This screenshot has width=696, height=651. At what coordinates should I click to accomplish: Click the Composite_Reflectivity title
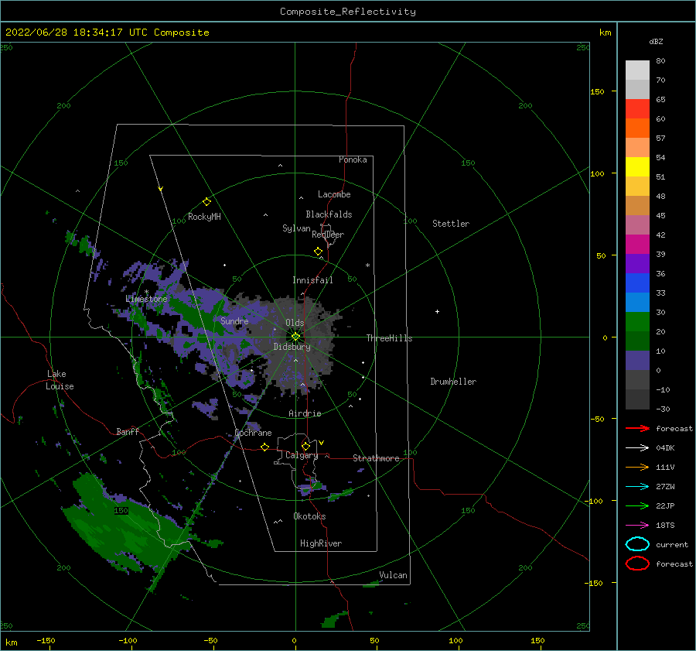point(348,12)
